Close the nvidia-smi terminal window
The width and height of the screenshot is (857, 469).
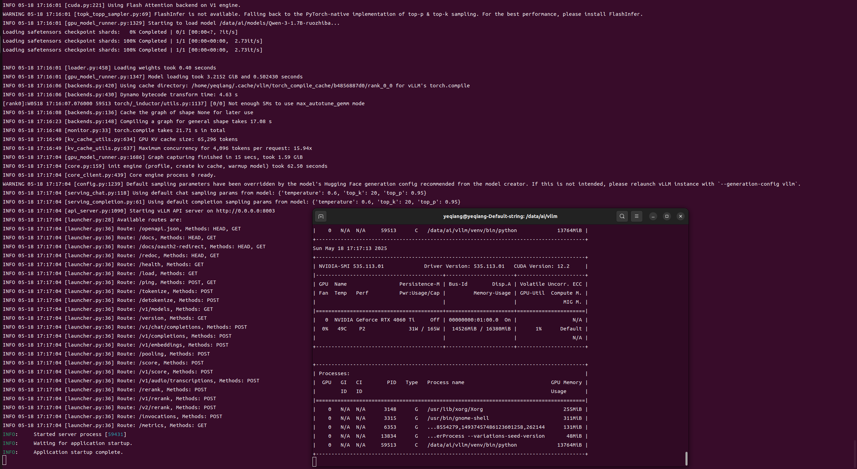click(680, 216)
